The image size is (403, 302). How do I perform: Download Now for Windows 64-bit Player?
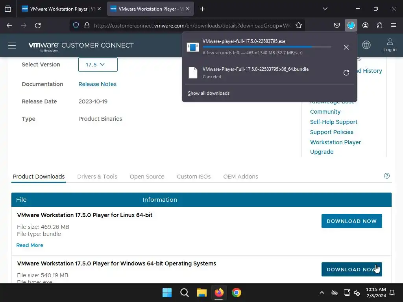pyautogui.click(x=351, y=269)
